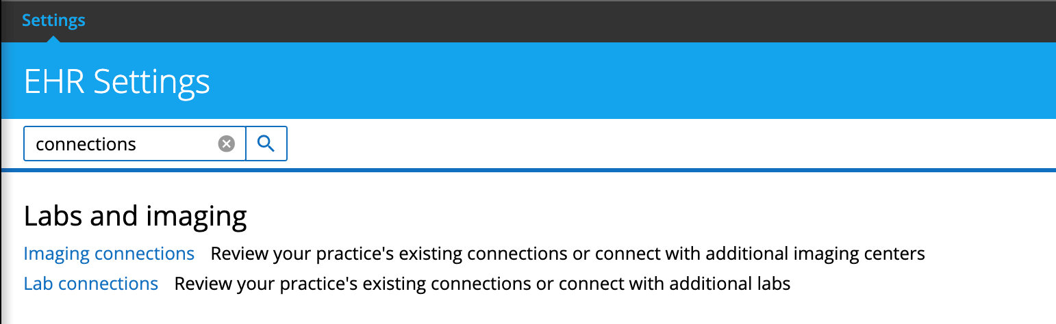Click the small pointer below Settings tab
This screenshot has width=1056, height=324.
pyautogui.click(x=53, y=38)
